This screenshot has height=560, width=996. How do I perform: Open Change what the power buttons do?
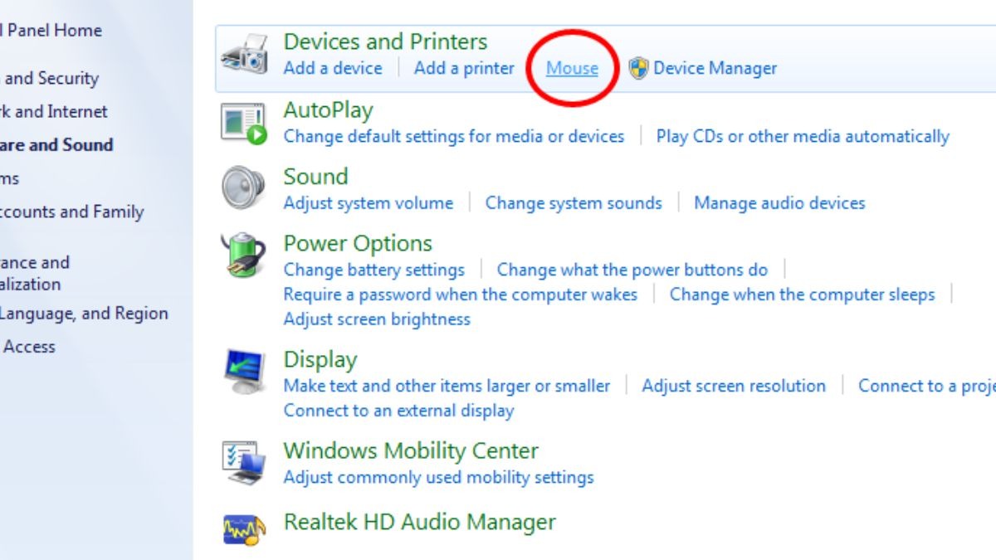632,270
